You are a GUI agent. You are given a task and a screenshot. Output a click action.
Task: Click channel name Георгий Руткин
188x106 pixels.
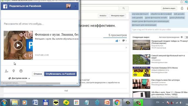[157, 46]
